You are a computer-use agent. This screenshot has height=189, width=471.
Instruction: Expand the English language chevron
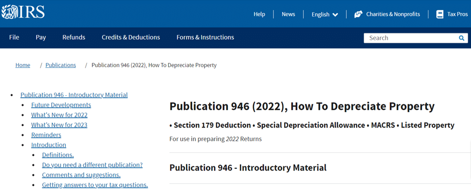click(335, 15)
